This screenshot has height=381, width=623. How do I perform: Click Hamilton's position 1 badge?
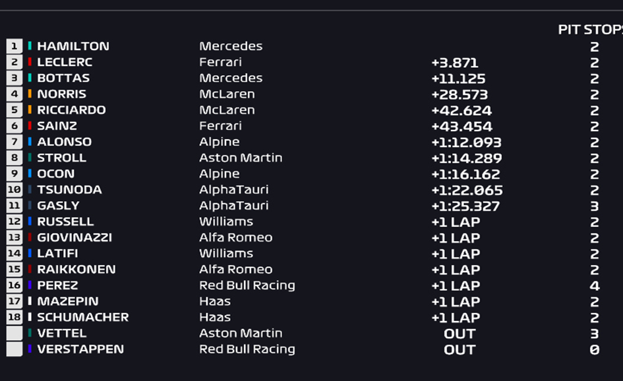point(15,46)
